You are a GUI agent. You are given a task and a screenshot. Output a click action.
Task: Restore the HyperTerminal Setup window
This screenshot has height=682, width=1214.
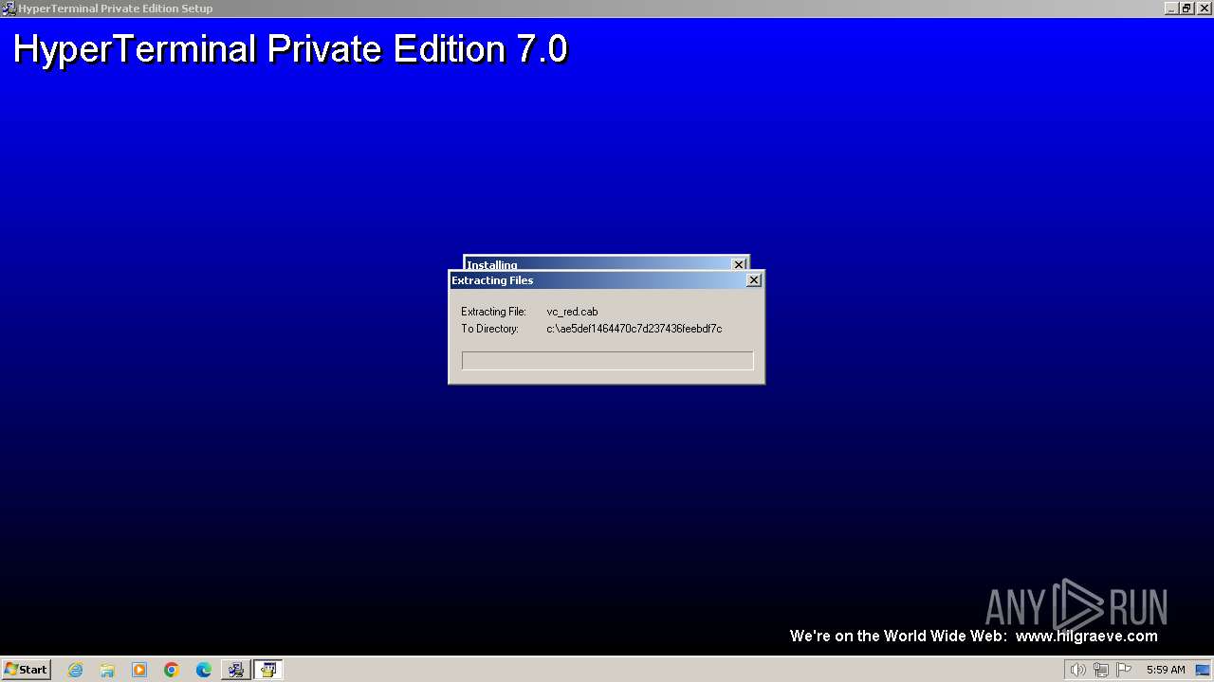tap(1186, 9)
